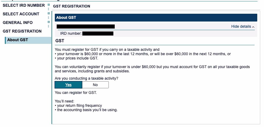The image size is (264, 127).
Task: Click the GST REGISTRATION page heading
Action: point(72,6)
